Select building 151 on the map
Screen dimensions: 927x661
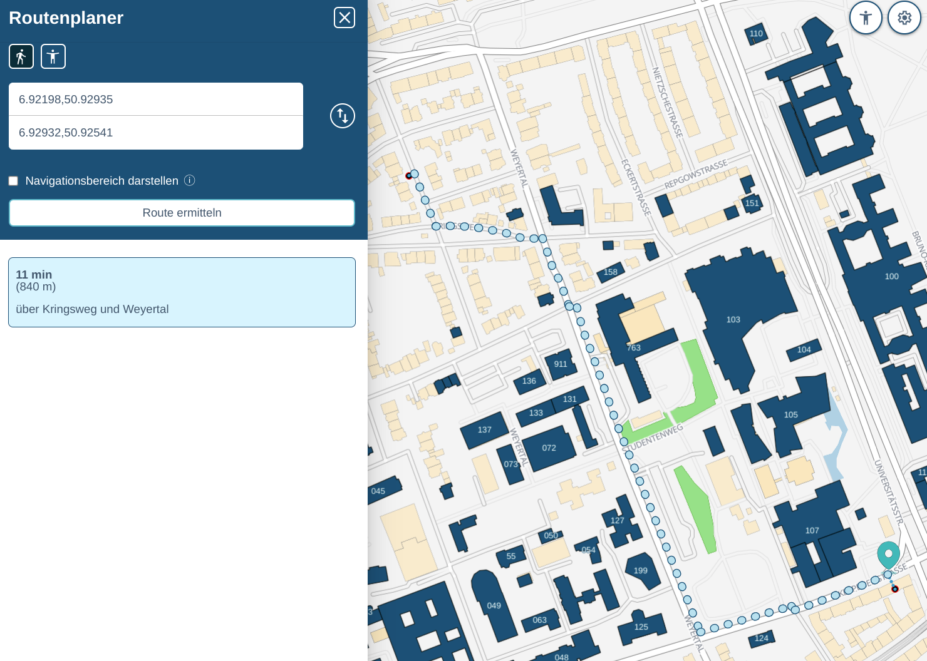point(752,203)
